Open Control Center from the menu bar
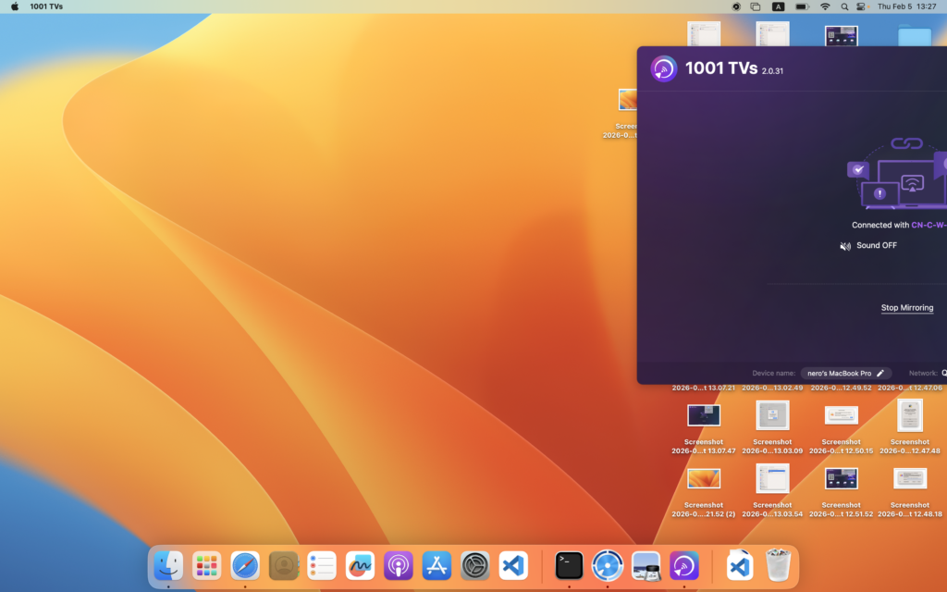The image size is (947, 592). (x=861, y=6)
